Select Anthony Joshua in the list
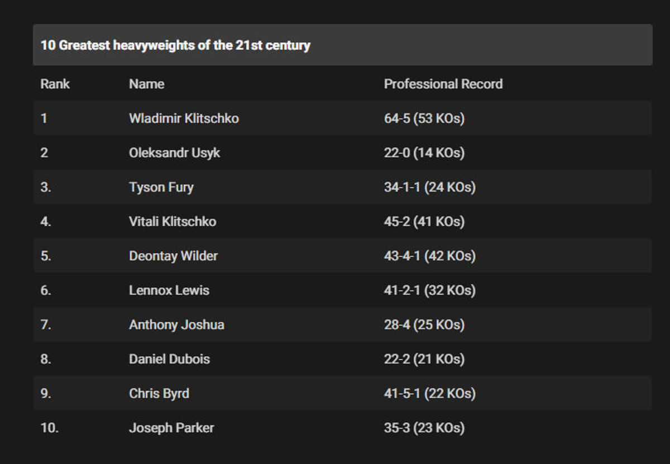This screenshot has height=464, width=670. pyautogui.click(x=176, y=325)
